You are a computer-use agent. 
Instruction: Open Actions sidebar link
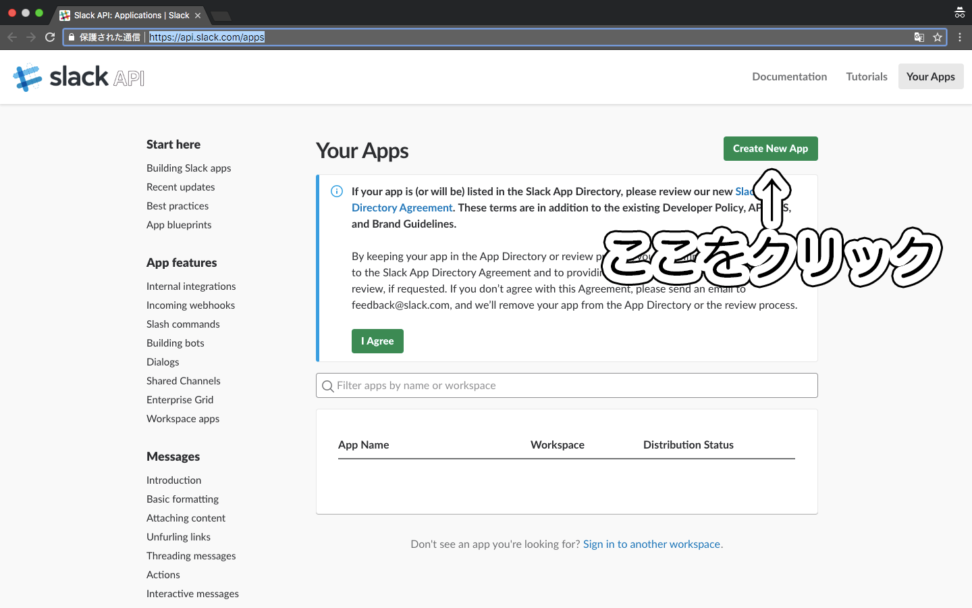[163, 575]
